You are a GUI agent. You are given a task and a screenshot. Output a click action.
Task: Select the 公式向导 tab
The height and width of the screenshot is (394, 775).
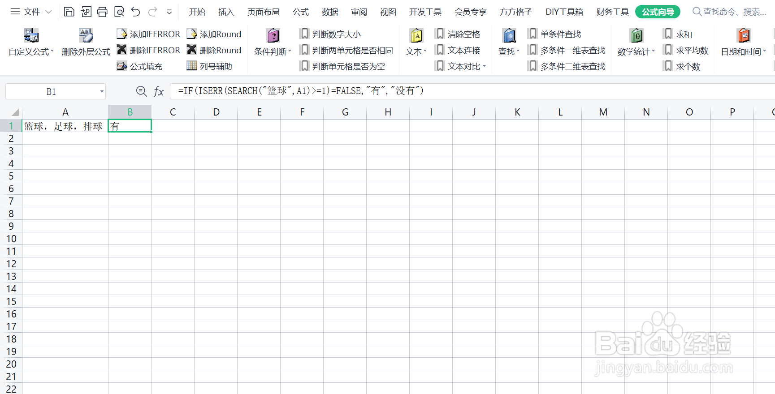click(658, 12)
